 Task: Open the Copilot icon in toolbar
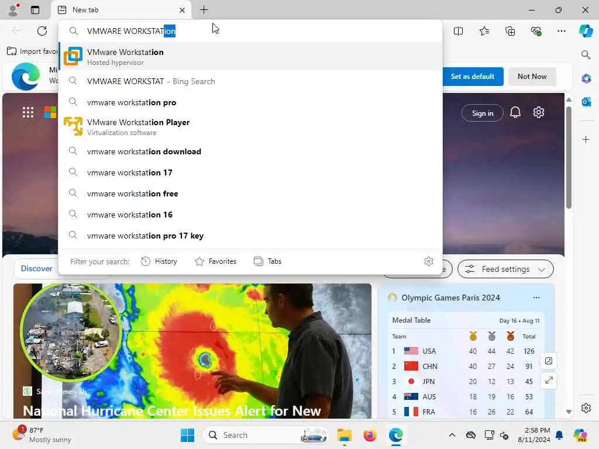click(586, 31)
